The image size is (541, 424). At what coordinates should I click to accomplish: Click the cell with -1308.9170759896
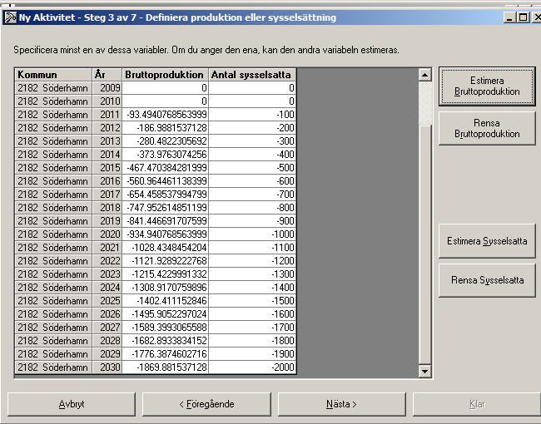pyautogui.click(x=166, y=288)
